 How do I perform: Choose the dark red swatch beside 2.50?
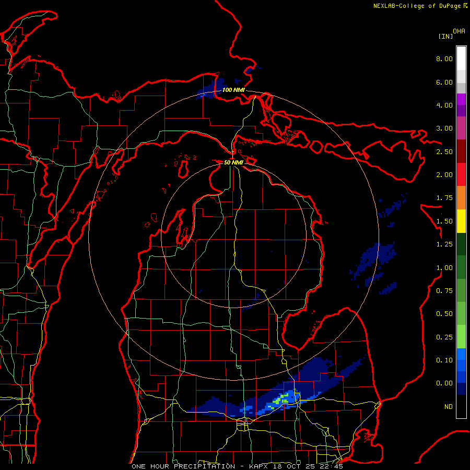(x=461, y=151)
